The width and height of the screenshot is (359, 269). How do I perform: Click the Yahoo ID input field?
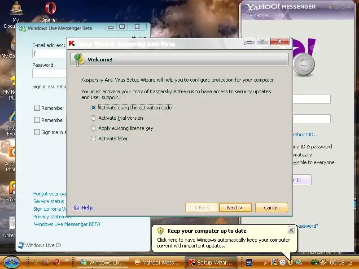pyautogui.click(x=311, y=99)
